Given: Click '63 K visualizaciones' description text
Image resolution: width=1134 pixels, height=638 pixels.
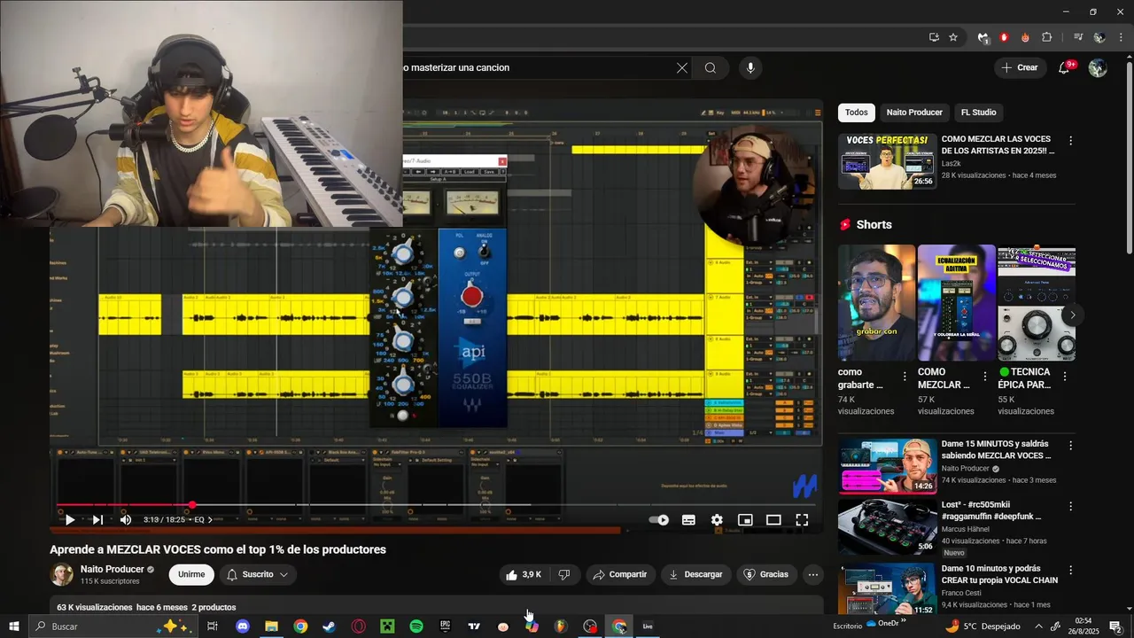Looking at the screenshot, I should click(95, 608).
